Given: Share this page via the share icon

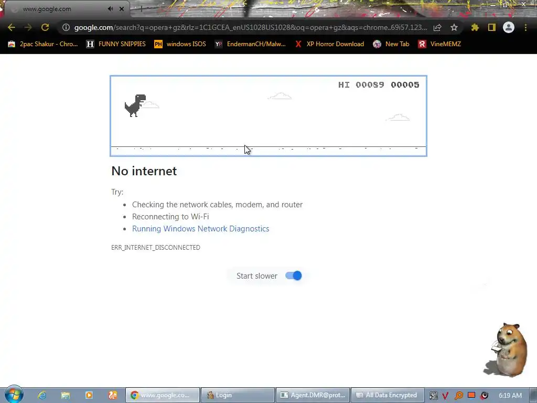Looking at the screenshot, I should (437, 27).
